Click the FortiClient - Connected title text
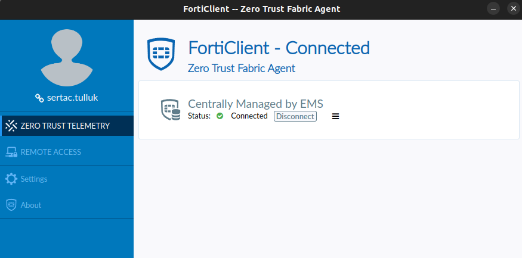Viewport: 522px width, 258px height. pyautogui.click(x=279, y=48)
